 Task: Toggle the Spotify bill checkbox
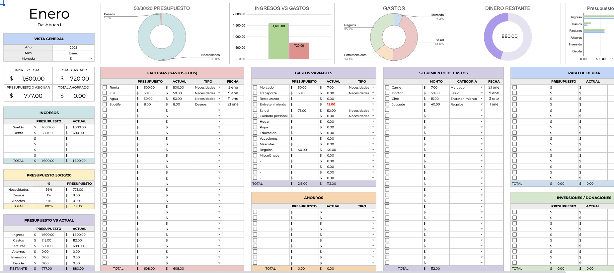point(105,104)
